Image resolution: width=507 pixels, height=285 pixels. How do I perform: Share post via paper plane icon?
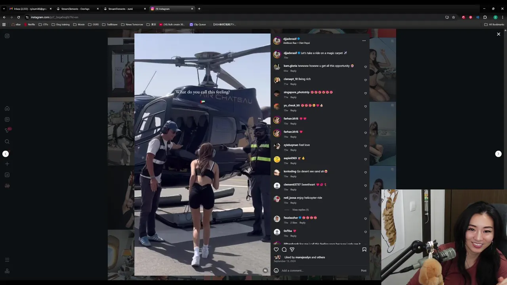(292, 249)
